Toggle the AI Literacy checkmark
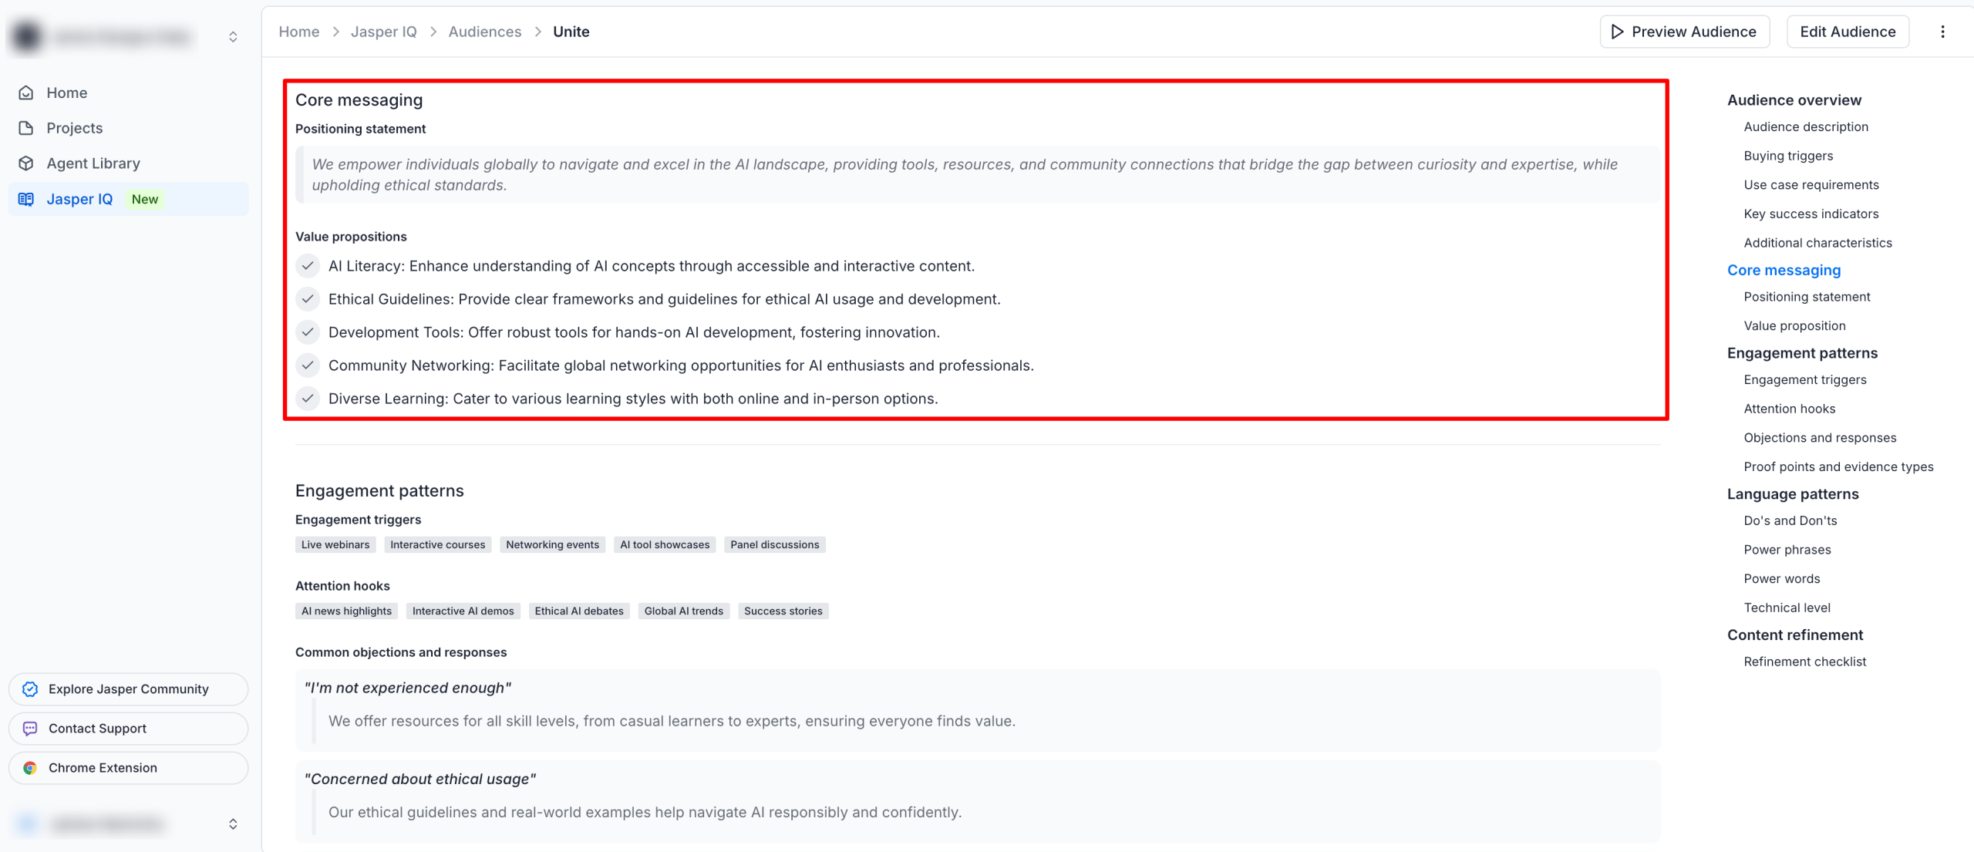1974x852 pixels. click(x=308, y=266)
